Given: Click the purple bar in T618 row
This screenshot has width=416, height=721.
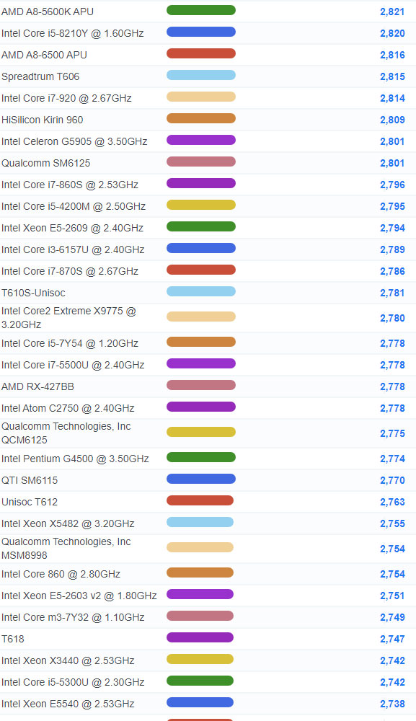Looking at the screenshot, I should (200, 637).
